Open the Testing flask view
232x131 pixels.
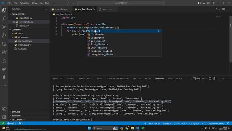[4, 60]
